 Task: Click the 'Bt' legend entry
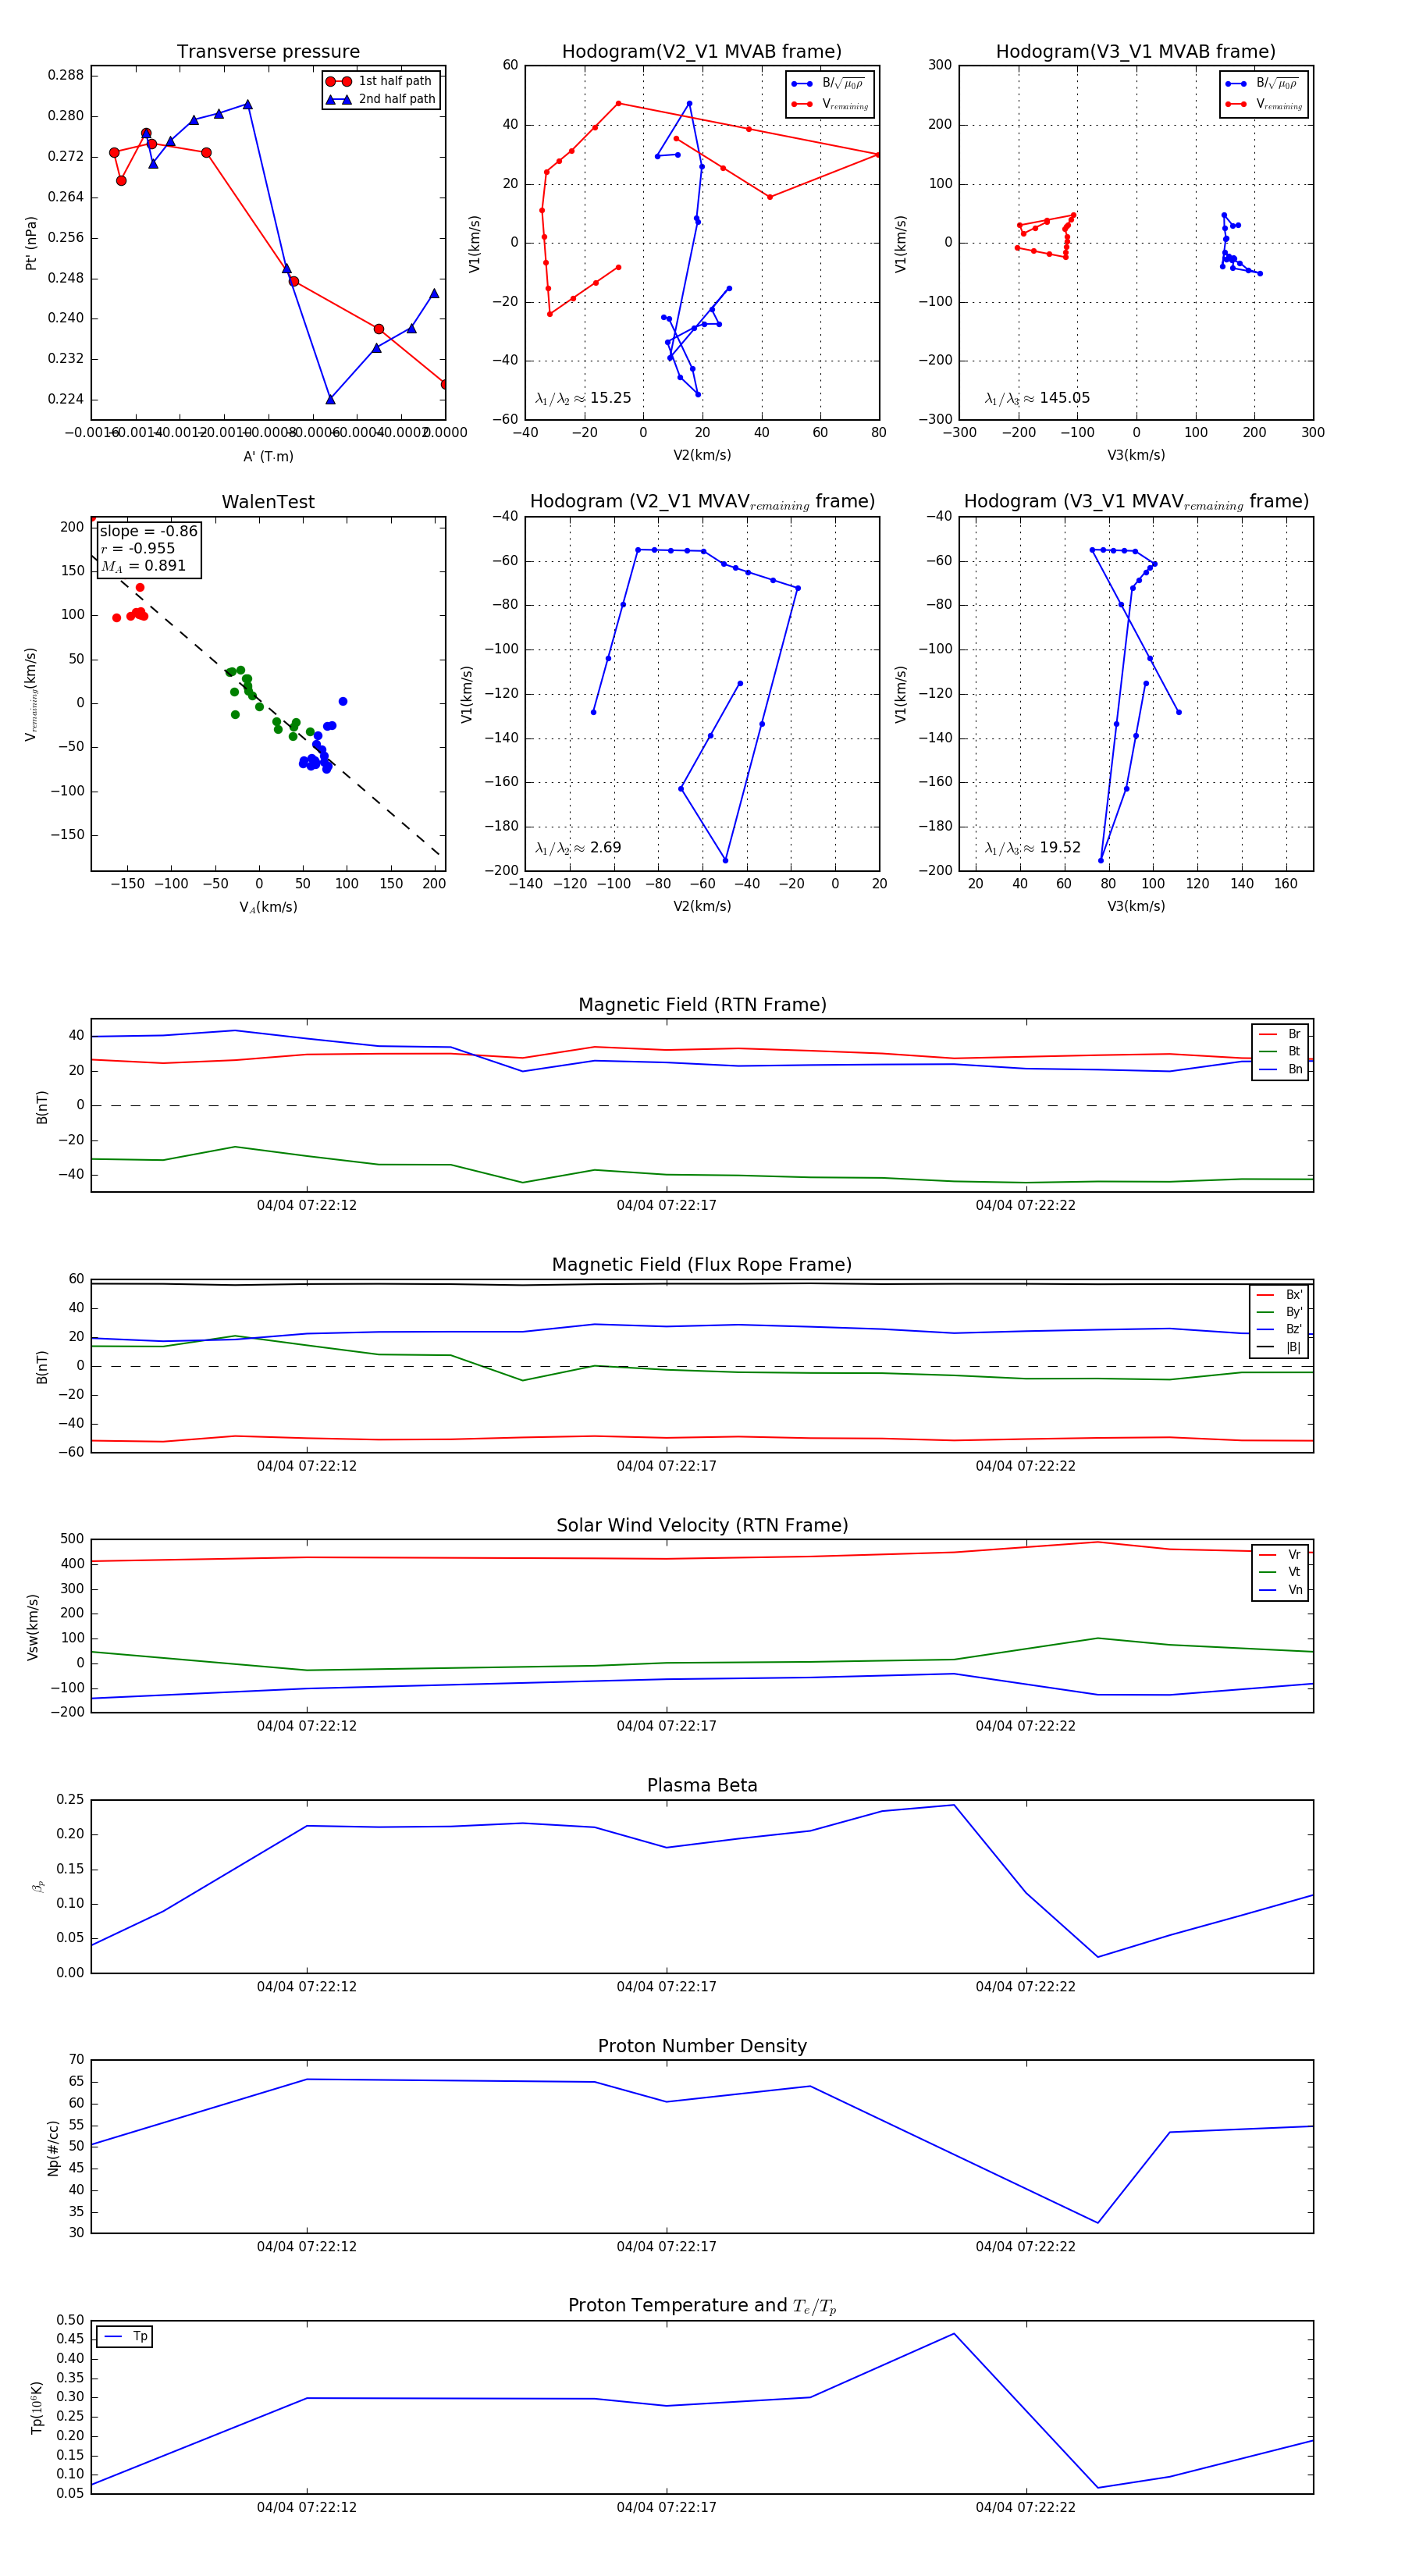[x=1280, y=1051]
